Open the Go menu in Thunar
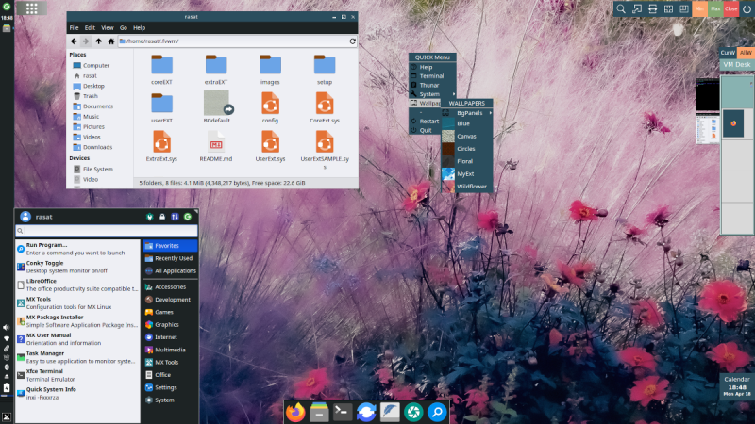The height and width of the screenshot is (424, 755). [x=124, y=28]
